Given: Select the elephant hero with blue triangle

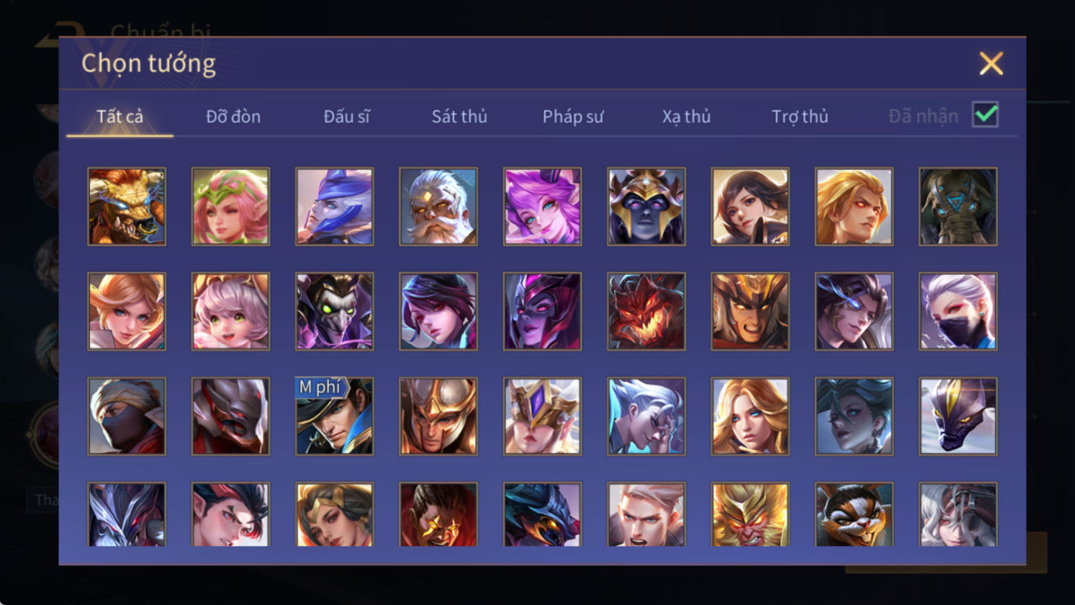Looking at the screenshot, I should (958, 207).
